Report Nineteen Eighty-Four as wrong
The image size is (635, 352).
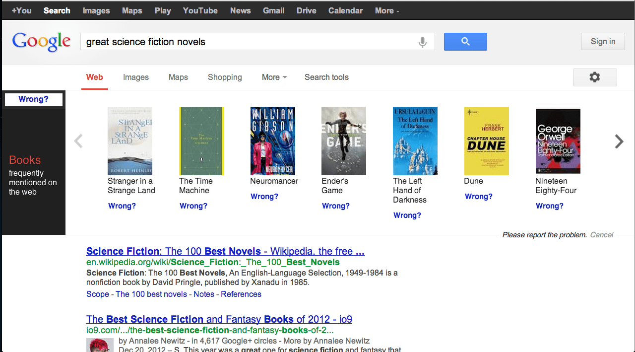550,206
